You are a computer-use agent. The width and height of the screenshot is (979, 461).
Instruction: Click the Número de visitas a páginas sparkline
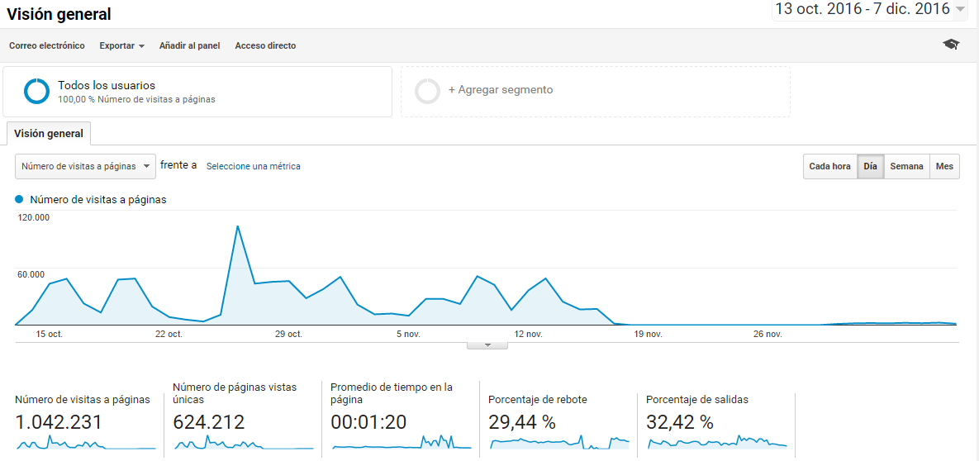(86, 444)
